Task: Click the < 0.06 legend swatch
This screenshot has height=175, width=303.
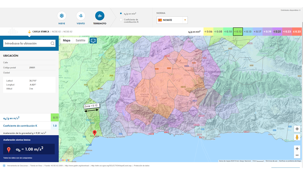Action: pyautogui.click(x=208, y=31)
